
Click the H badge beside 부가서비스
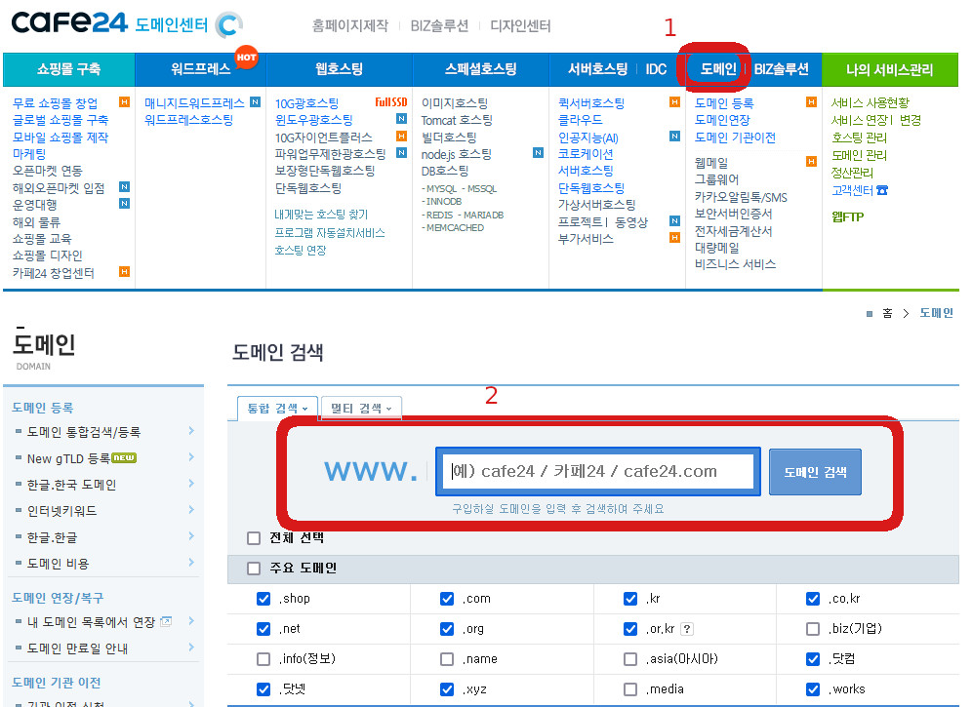coord(675,238)
